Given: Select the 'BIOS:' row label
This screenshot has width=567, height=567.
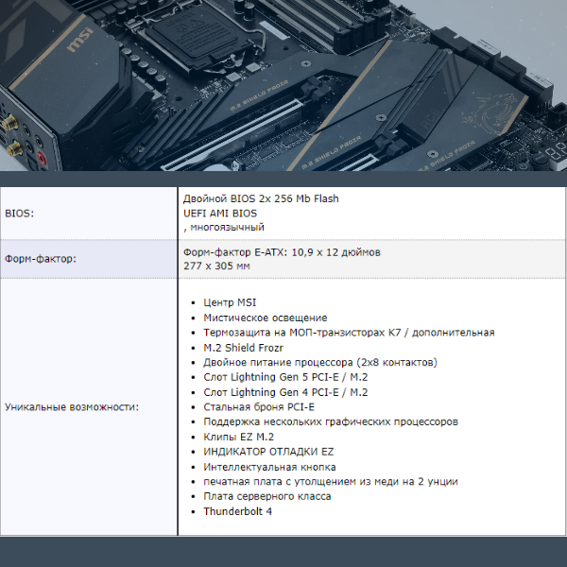Looking at the screenshot, I should (x=19, y=214).
